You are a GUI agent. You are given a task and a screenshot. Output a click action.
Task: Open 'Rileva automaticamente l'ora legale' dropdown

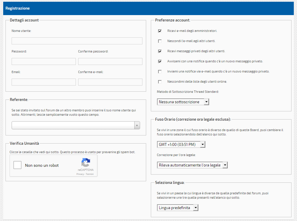pos(192,165)
